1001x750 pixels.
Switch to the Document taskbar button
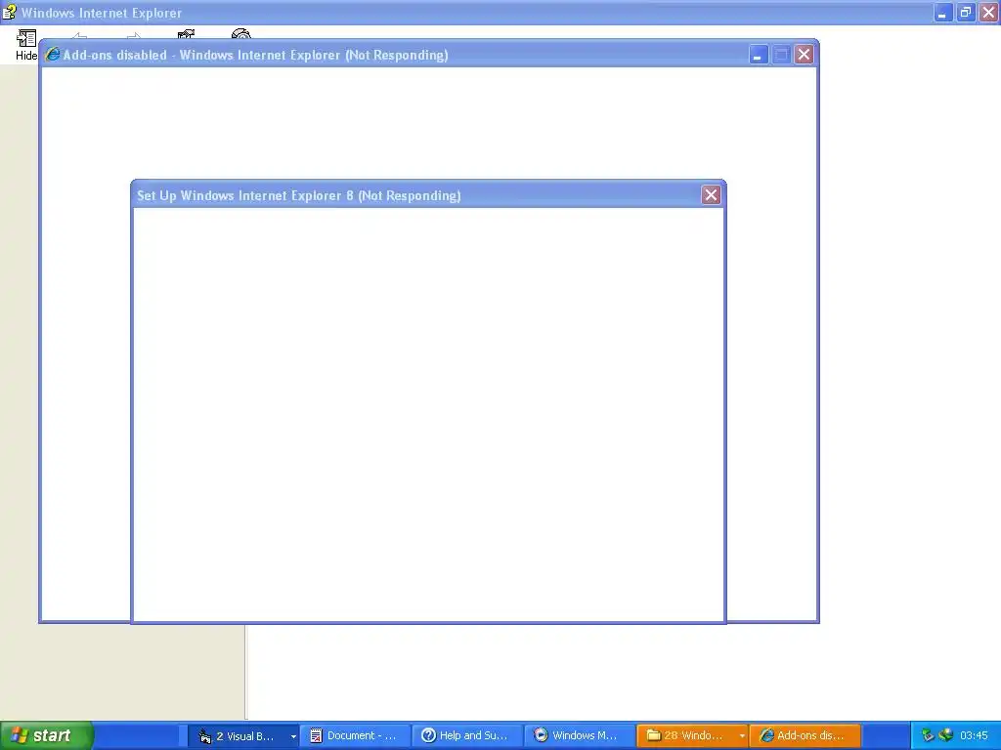354,736
